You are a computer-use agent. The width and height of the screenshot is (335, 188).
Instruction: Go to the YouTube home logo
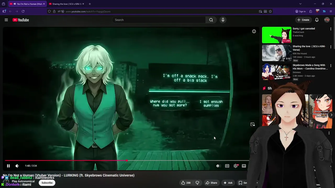(21, 20)
